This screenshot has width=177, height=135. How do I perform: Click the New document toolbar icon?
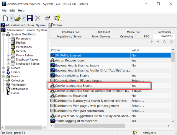(x=5, y=18)
